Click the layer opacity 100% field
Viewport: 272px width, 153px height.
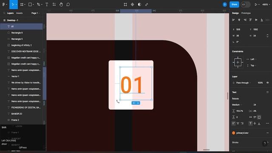click(260, 83)
